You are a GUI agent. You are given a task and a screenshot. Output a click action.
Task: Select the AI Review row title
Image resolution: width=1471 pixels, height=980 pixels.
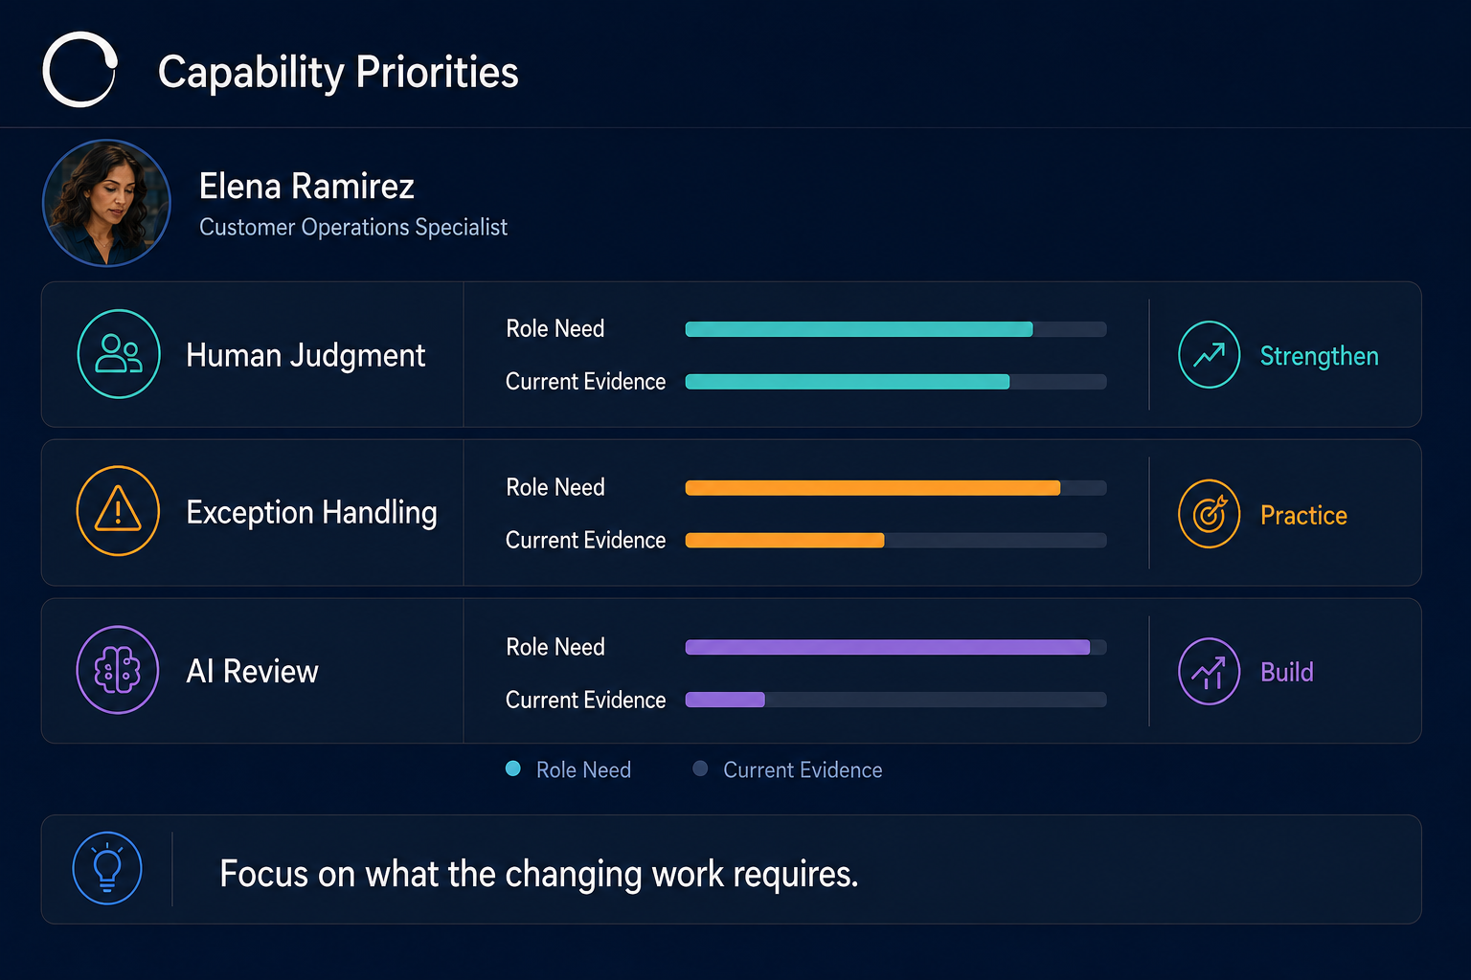click(x=252, y=671)
